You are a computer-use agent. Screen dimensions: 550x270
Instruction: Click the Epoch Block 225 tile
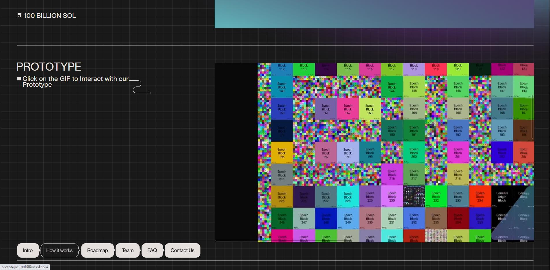[282, 197]
